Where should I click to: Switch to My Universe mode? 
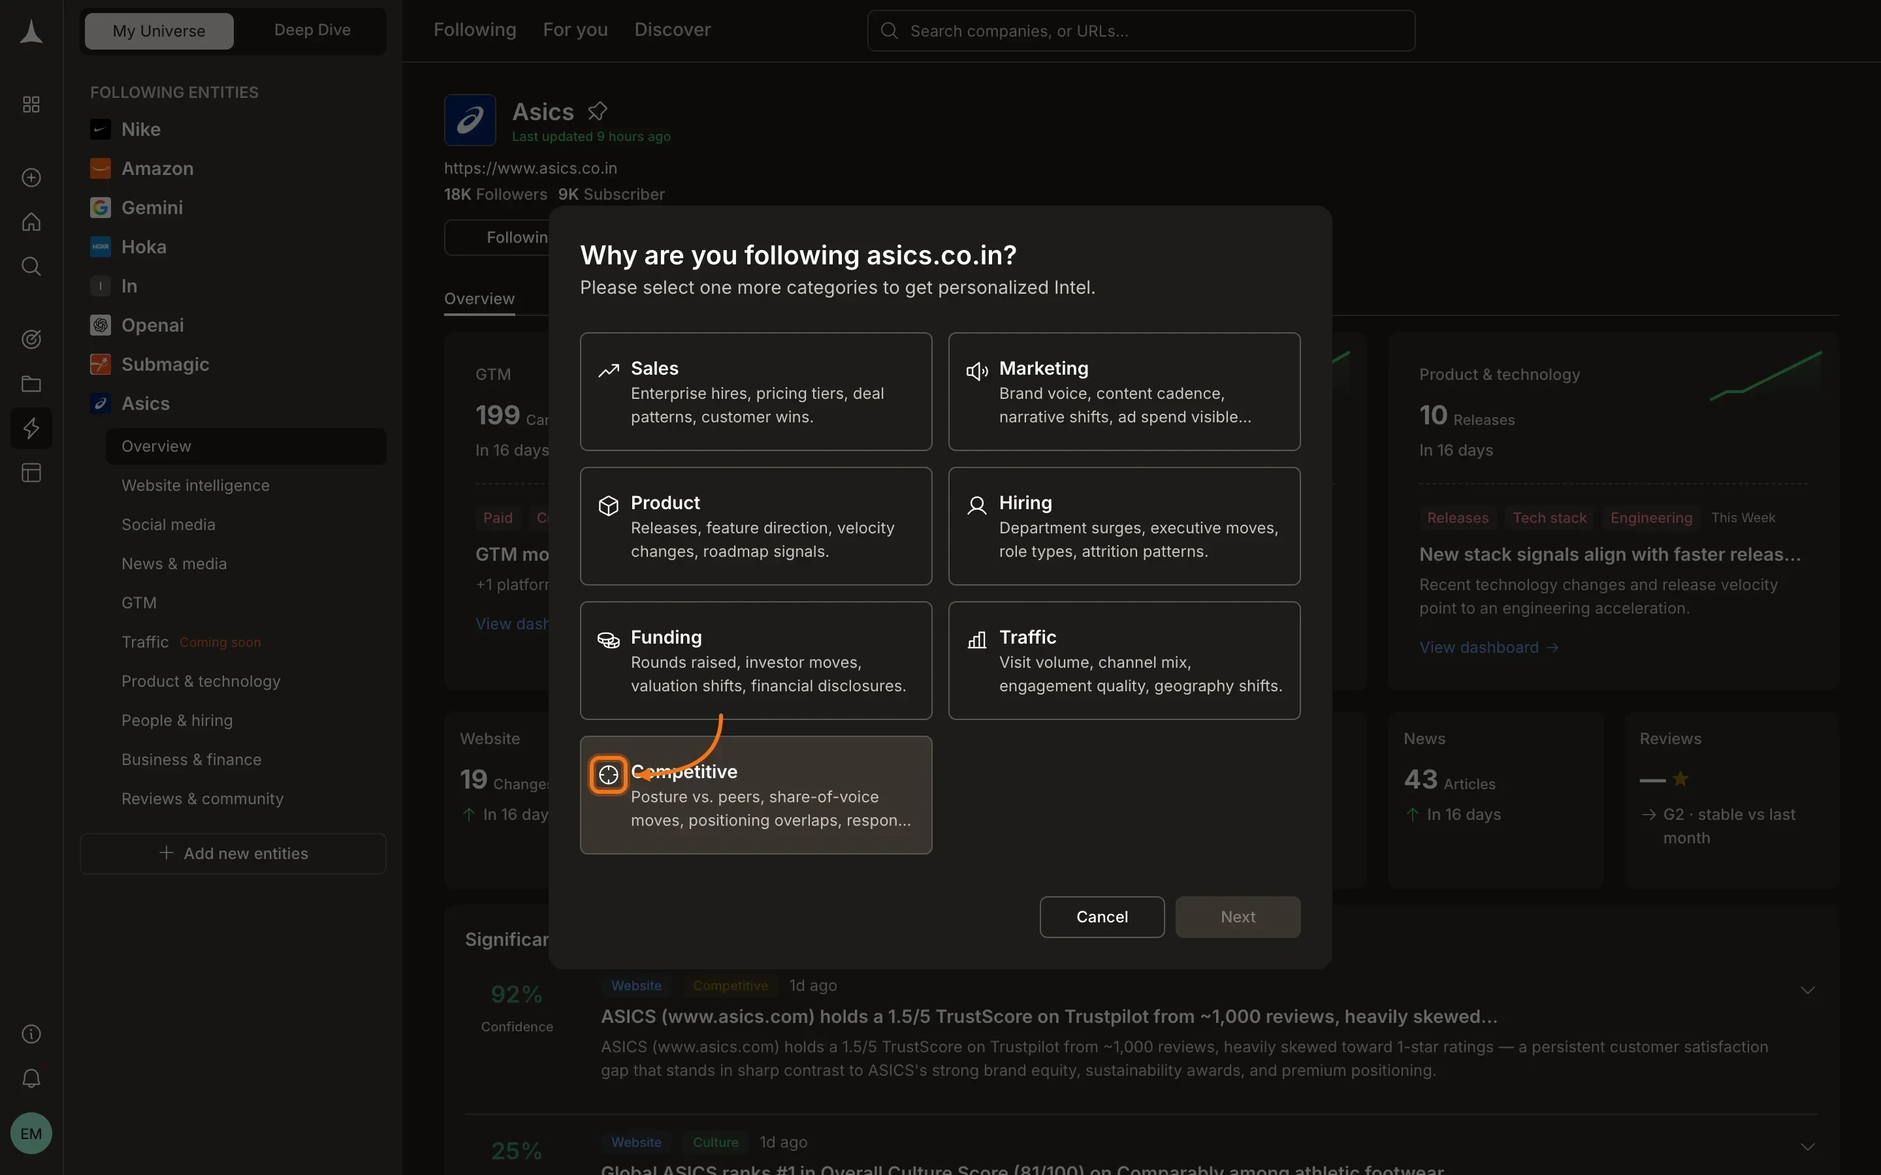(x=159, y=31)
